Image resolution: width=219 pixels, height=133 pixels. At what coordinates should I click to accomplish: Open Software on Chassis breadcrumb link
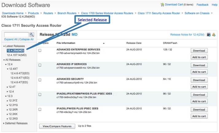click(197, 13)
